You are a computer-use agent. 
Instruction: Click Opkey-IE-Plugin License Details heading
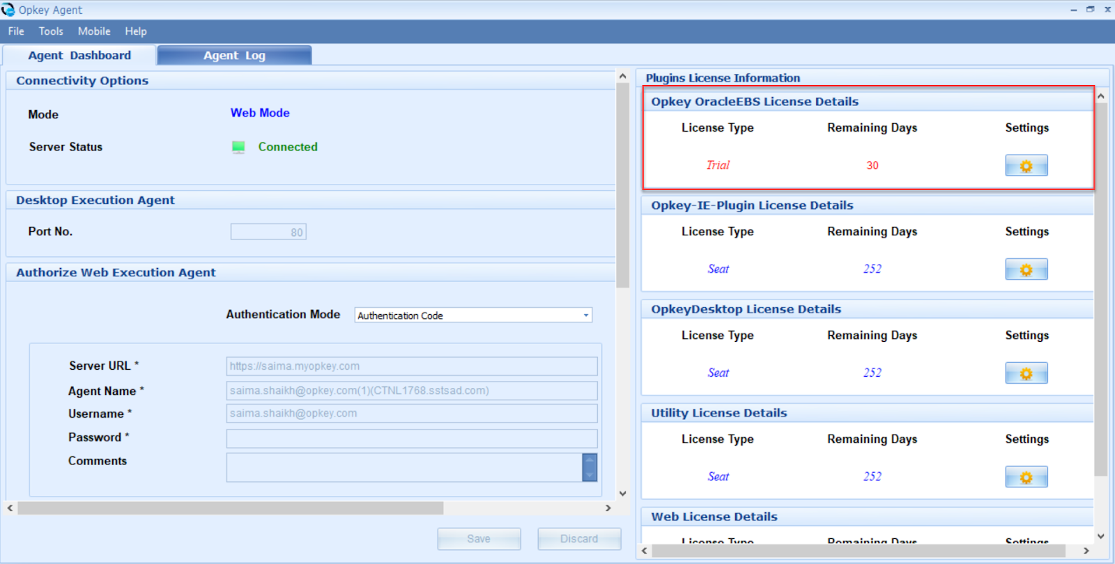tap(752, 205)
